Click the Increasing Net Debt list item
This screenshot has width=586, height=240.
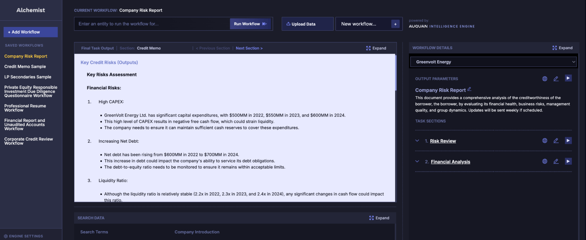tap(119, 141)
